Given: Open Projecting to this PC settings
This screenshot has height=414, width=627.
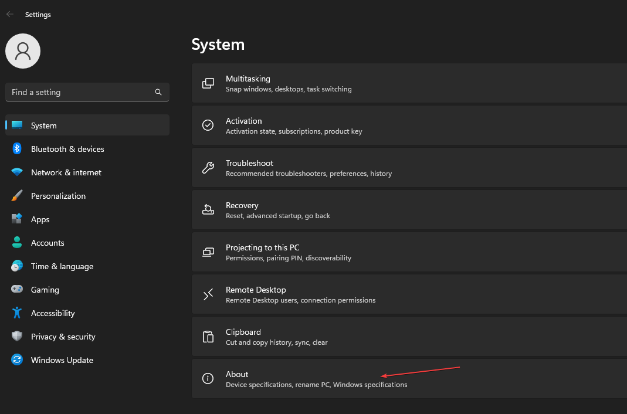Looking at the screenshot, I should 409,252.
